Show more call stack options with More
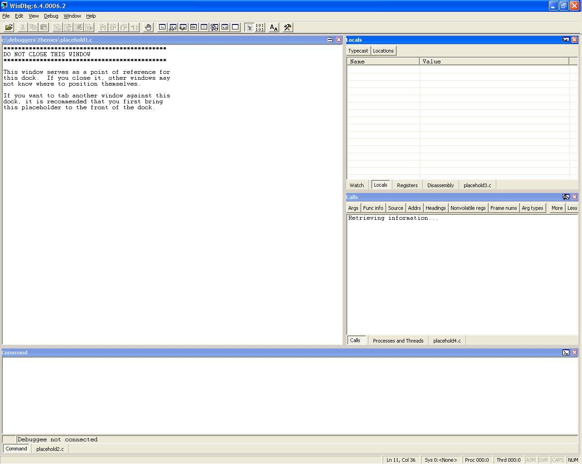The height and width of the screenshot is (464, 582). pos(557,208)
